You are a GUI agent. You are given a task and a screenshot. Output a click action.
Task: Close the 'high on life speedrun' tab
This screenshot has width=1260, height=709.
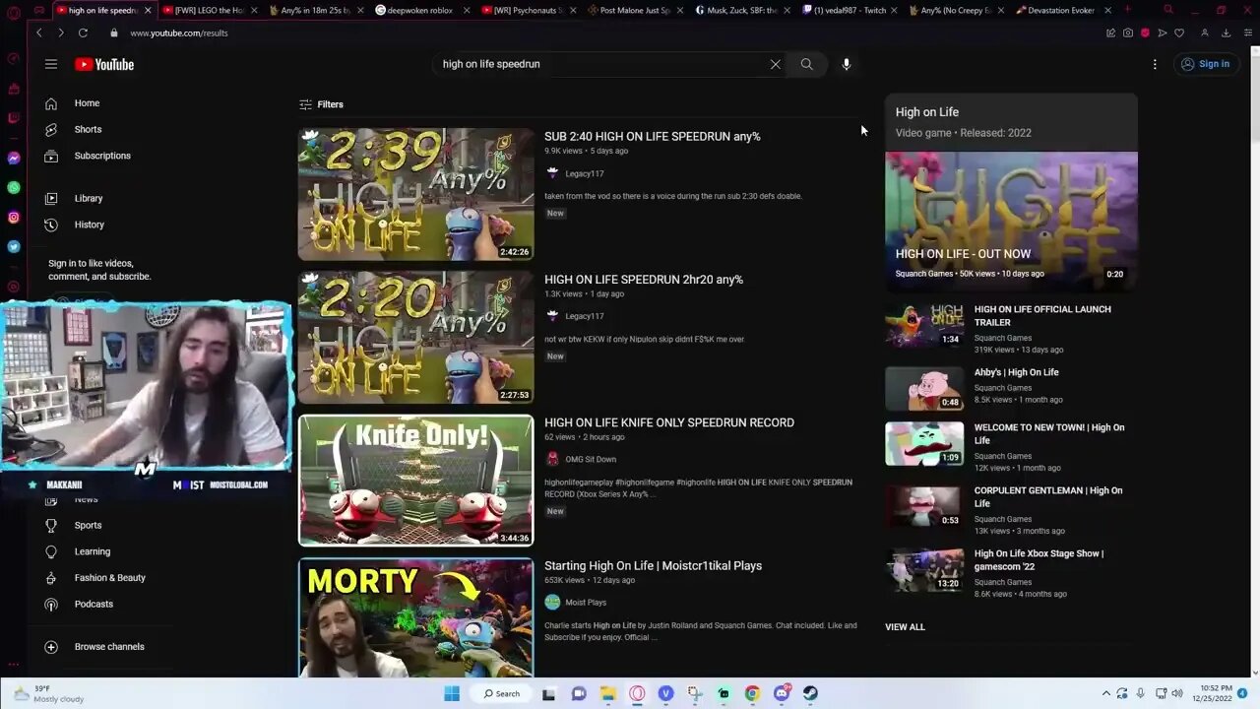(x=148, y=10)
